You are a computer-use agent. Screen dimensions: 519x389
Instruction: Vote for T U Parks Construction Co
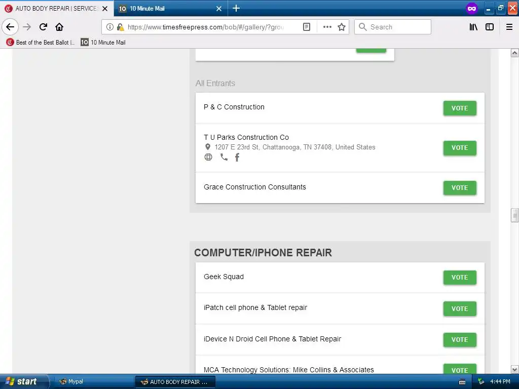[x=459, y=148]
